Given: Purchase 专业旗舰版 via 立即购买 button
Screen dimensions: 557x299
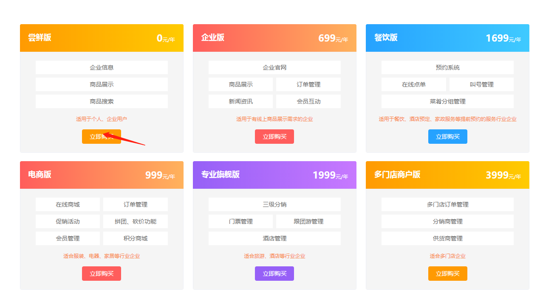Looking at the screenshot, I should pos(274,274).
